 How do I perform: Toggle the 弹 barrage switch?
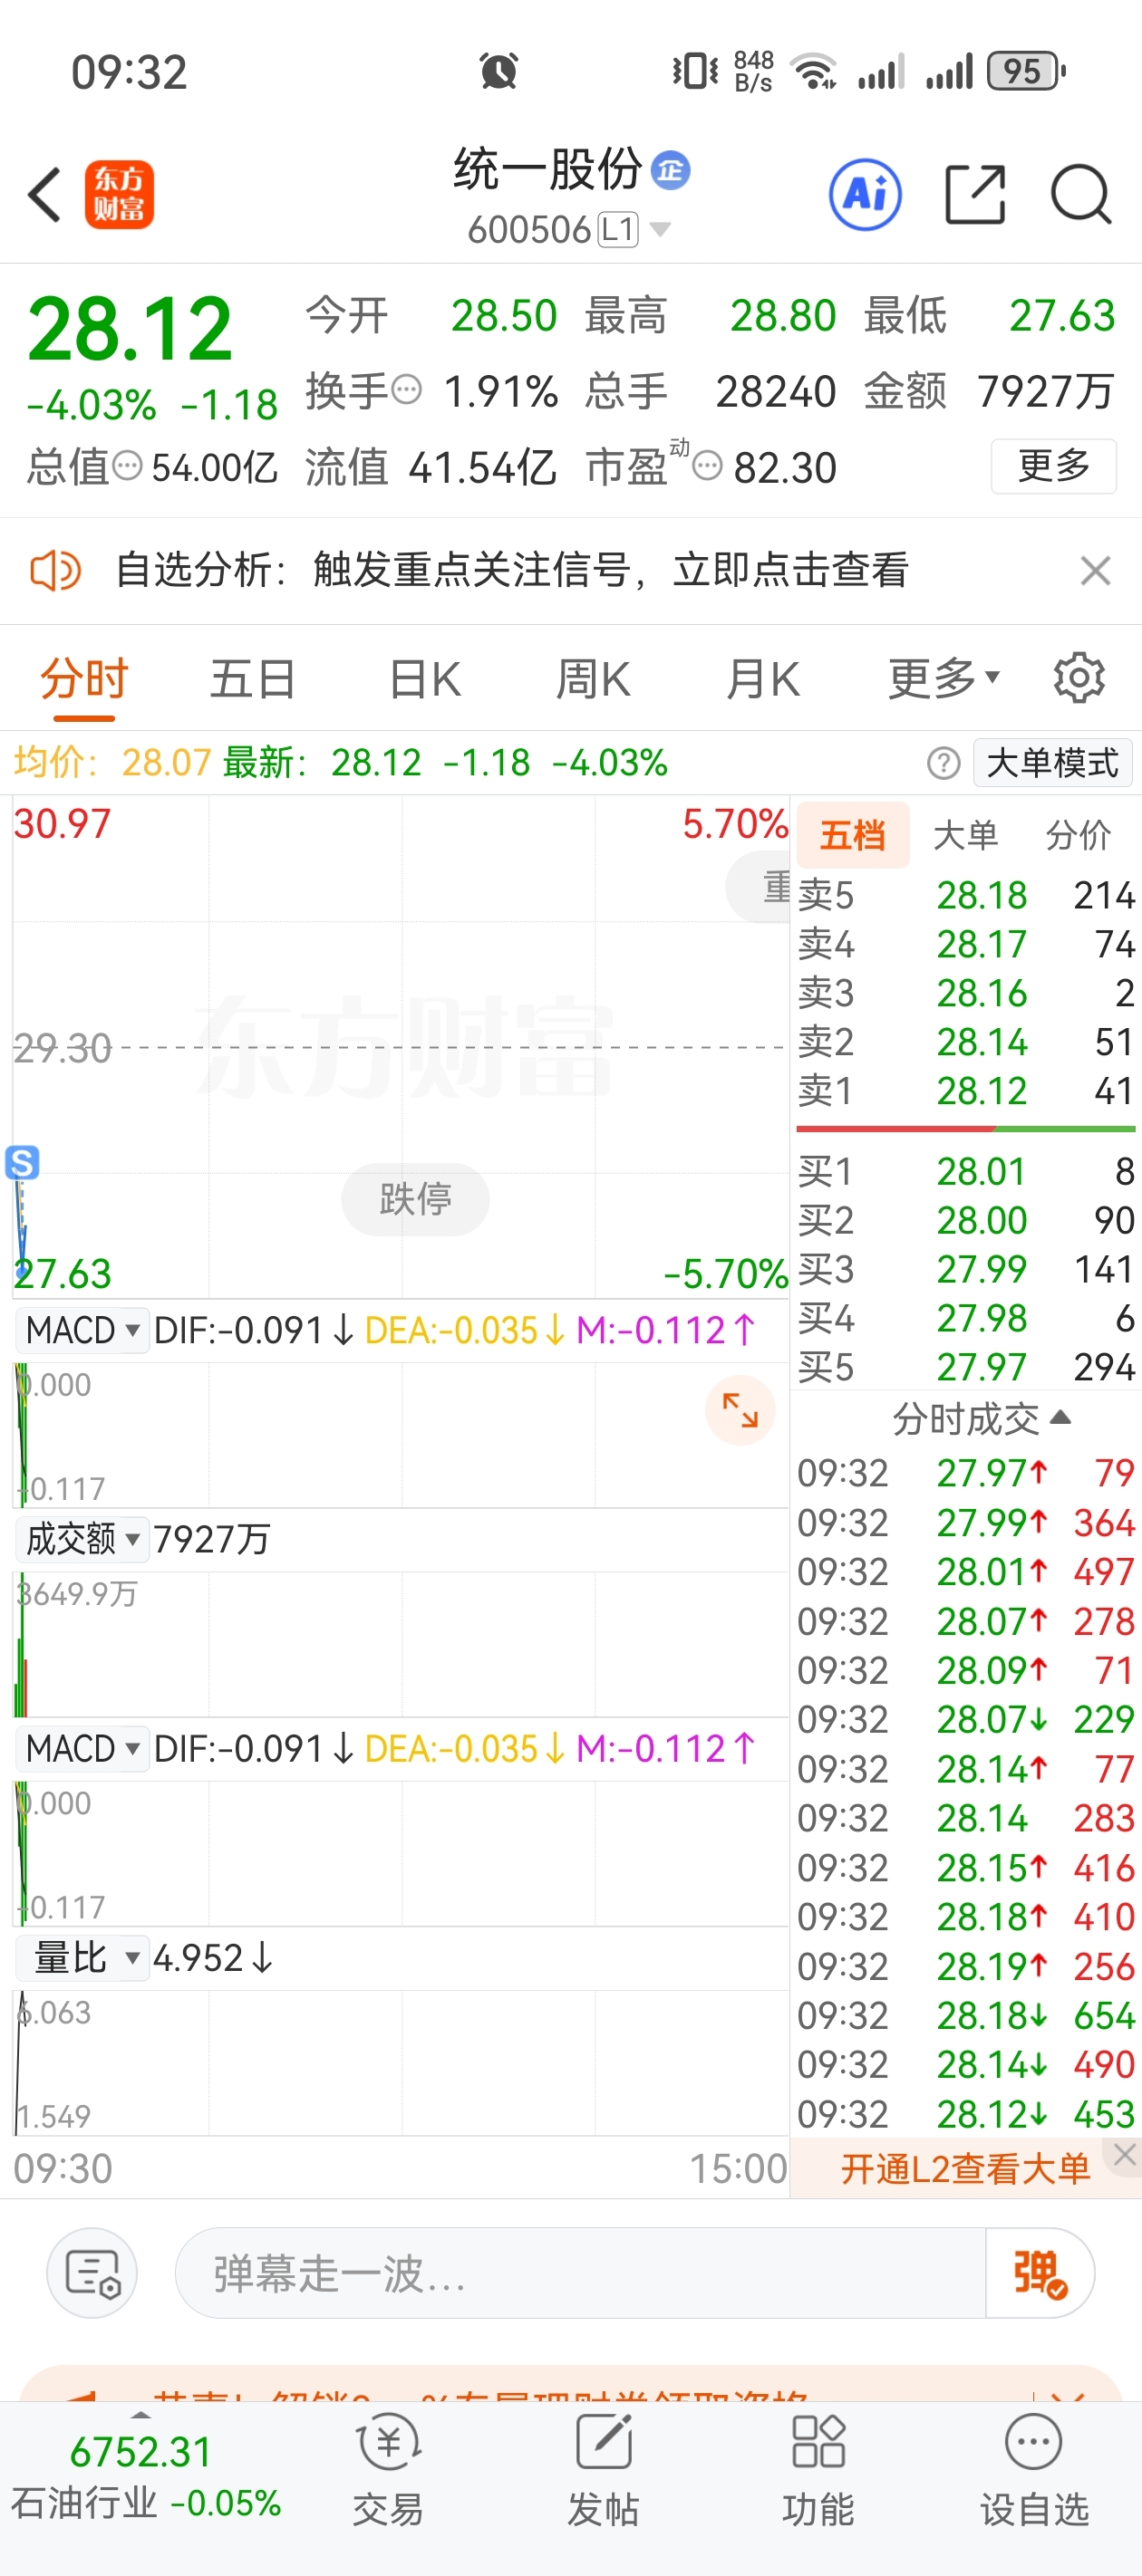pos(1040,2272)
